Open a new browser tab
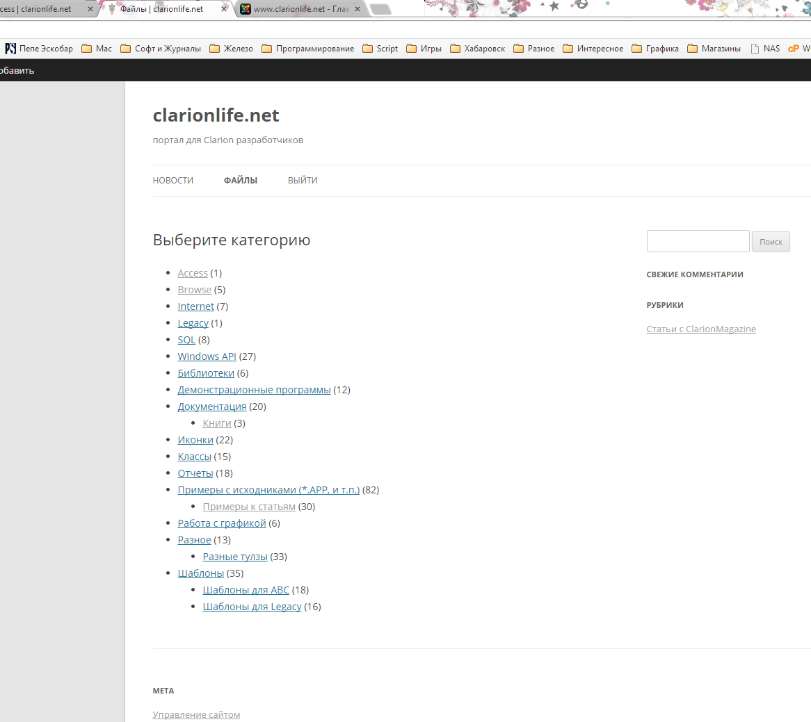This screenshot has width=811, height=722. [x=380, y=9]
